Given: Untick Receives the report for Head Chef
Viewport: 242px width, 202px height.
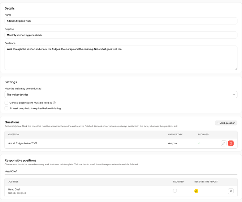Looking at the screenshot, I should [x=196, y=191].
